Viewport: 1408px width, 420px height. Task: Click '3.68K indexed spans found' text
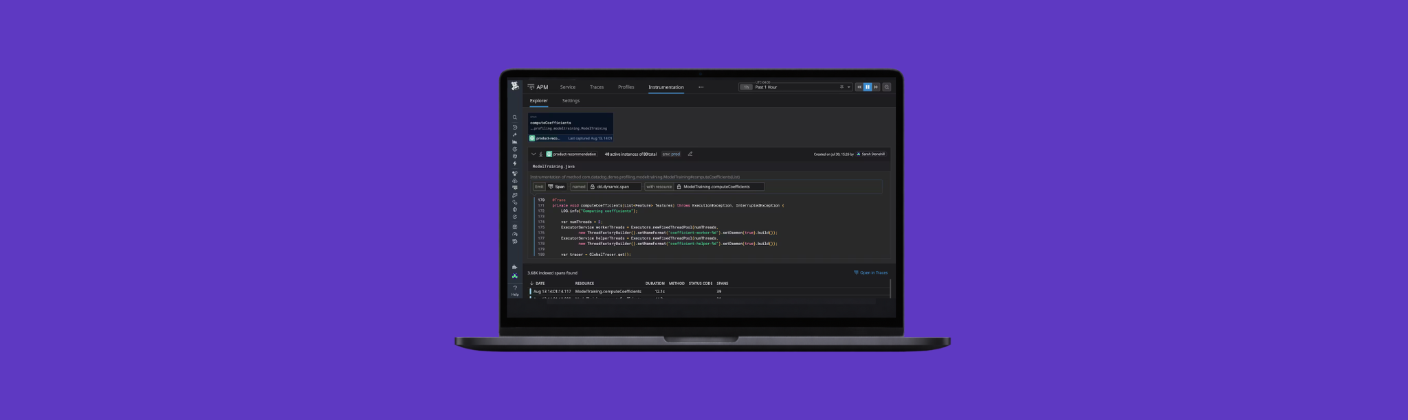pyautogui.click(x=552, y=272)
